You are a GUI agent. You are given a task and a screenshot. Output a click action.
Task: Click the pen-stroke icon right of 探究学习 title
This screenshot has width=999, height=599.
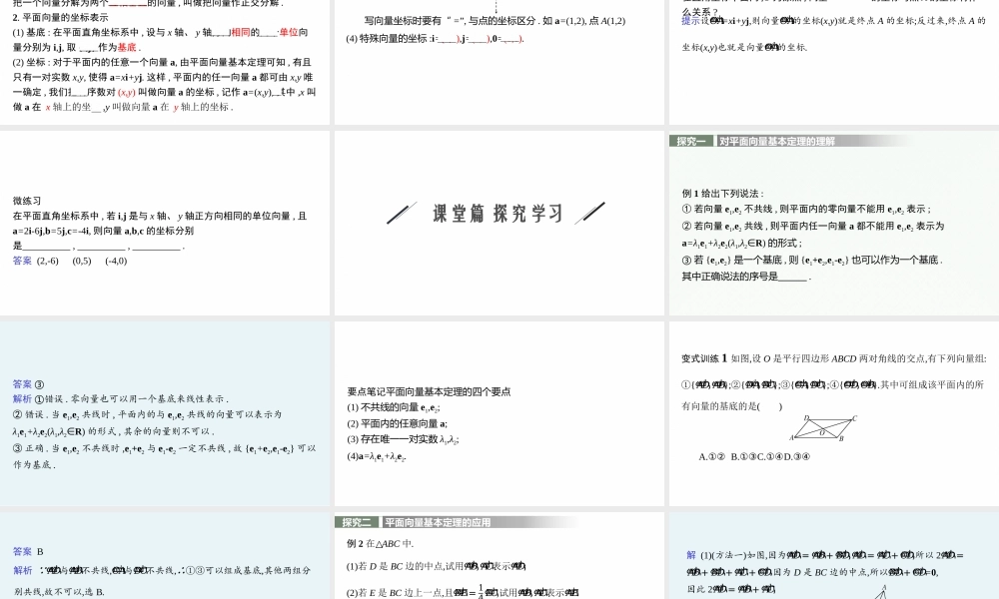click(x=593, y=212)
